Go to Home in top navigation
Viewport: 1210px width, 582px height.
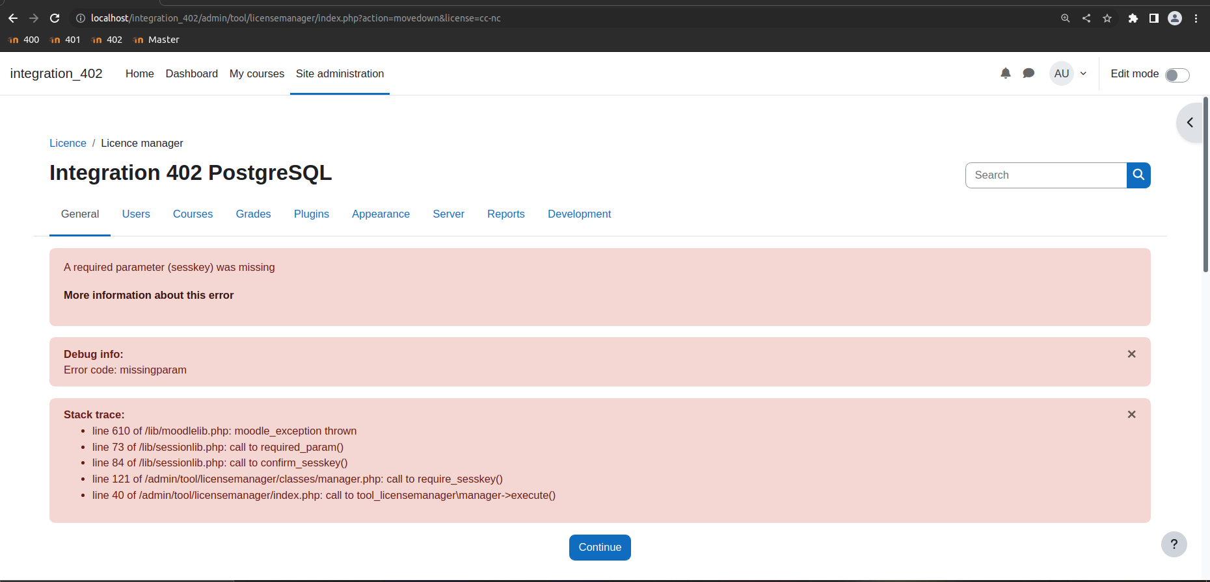pos(140,73)
